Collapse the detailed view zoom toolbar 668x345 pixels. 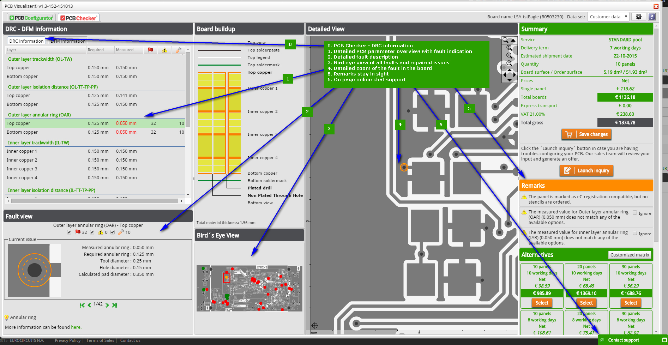pyautogui.click(x=513, y=40)
